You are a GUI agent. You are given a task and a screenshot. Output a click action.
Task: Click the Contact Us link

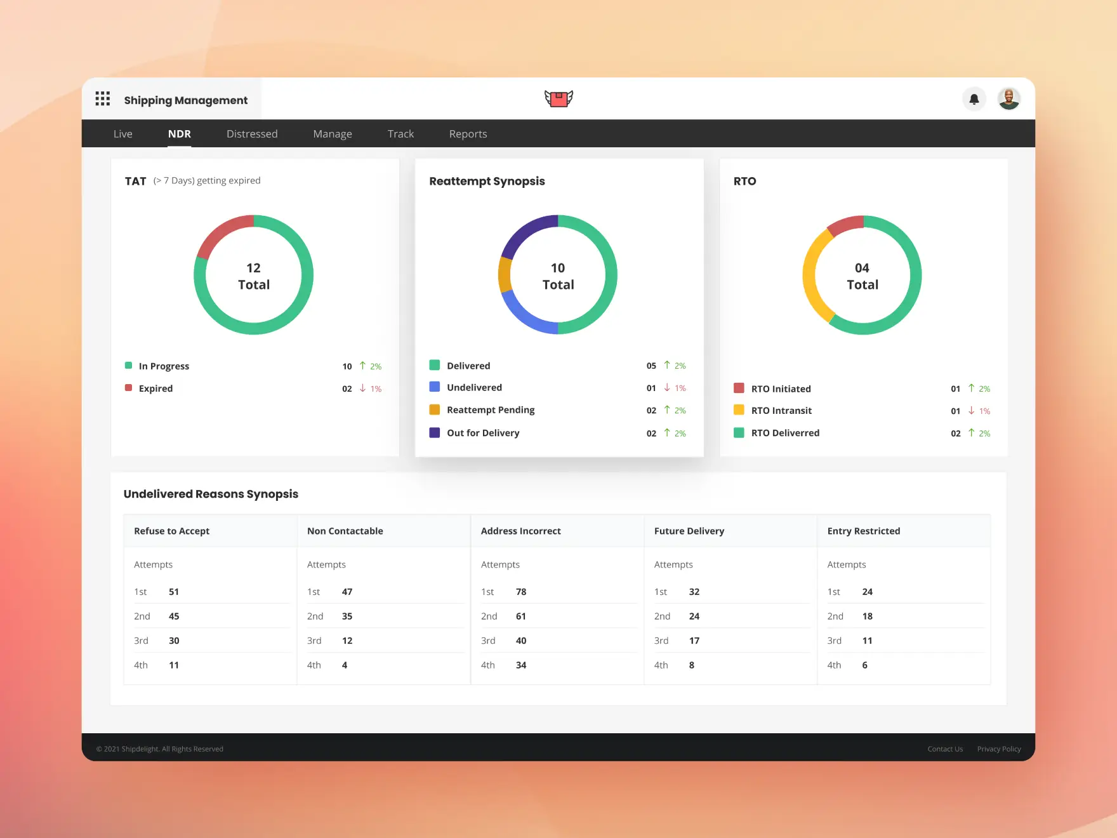tap(945, 748)
